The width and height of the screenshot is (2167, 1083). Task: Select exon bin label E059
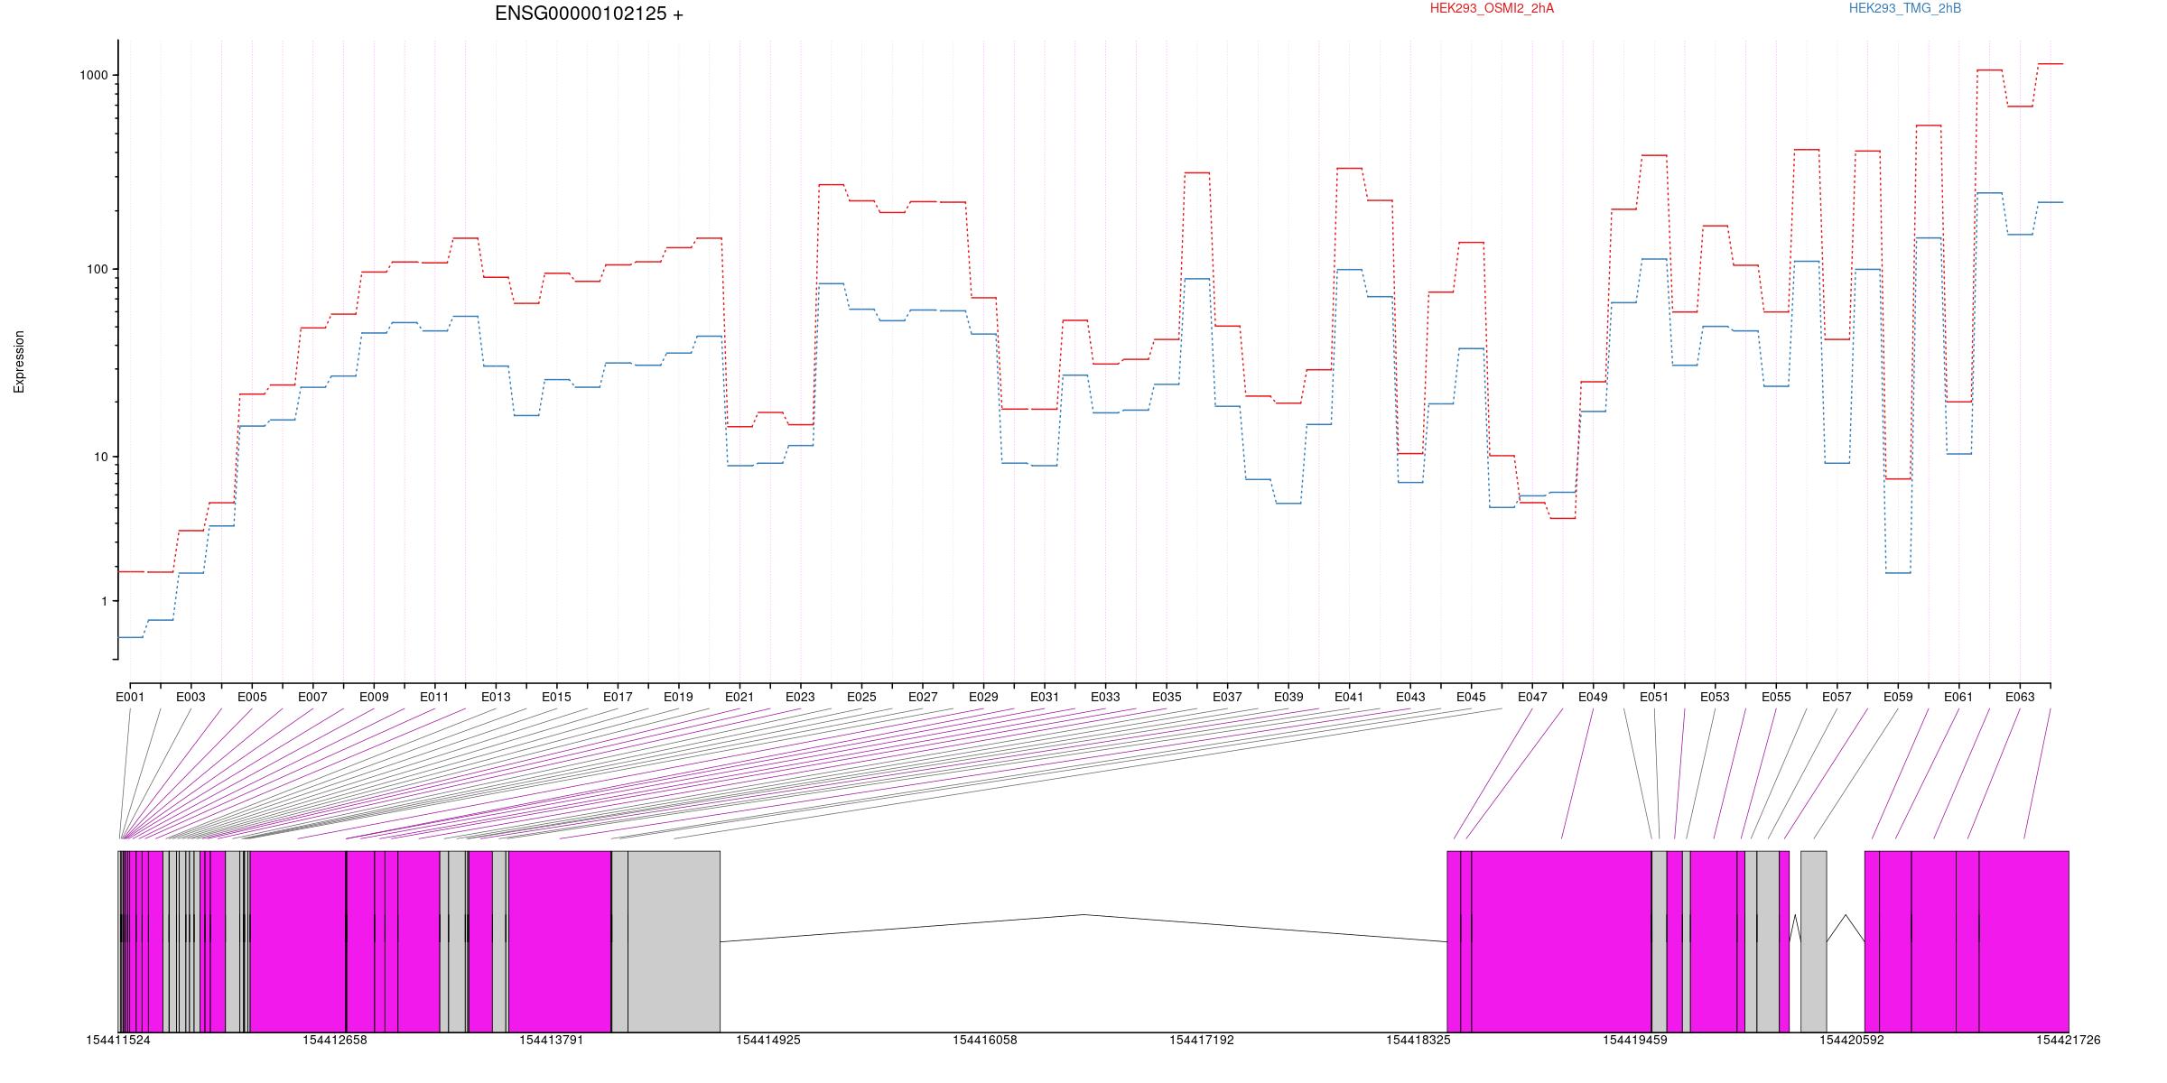pyautogui.click(x=1898, y=697)
